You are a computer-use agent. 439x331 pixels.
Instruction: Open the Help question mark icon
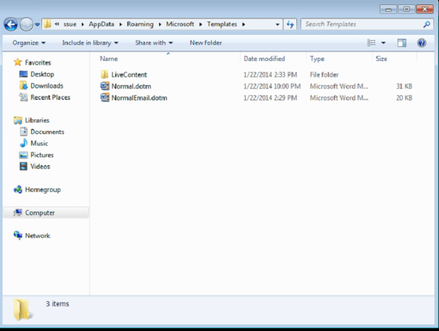[421, 43]
